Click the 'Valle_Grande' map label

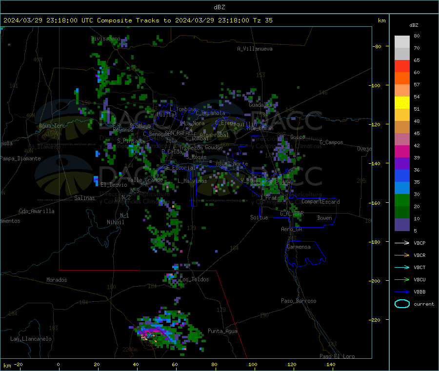[x=145, y=180]
